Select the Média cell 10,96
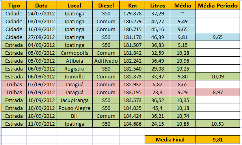The height and width of the screenshot is (145, 242). (x=182, y=61)
